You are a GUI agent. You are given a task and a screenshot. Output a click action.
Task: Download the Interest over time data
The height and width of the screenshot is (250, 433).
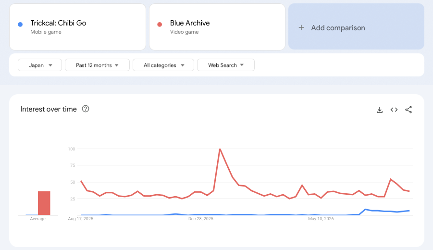380,110
